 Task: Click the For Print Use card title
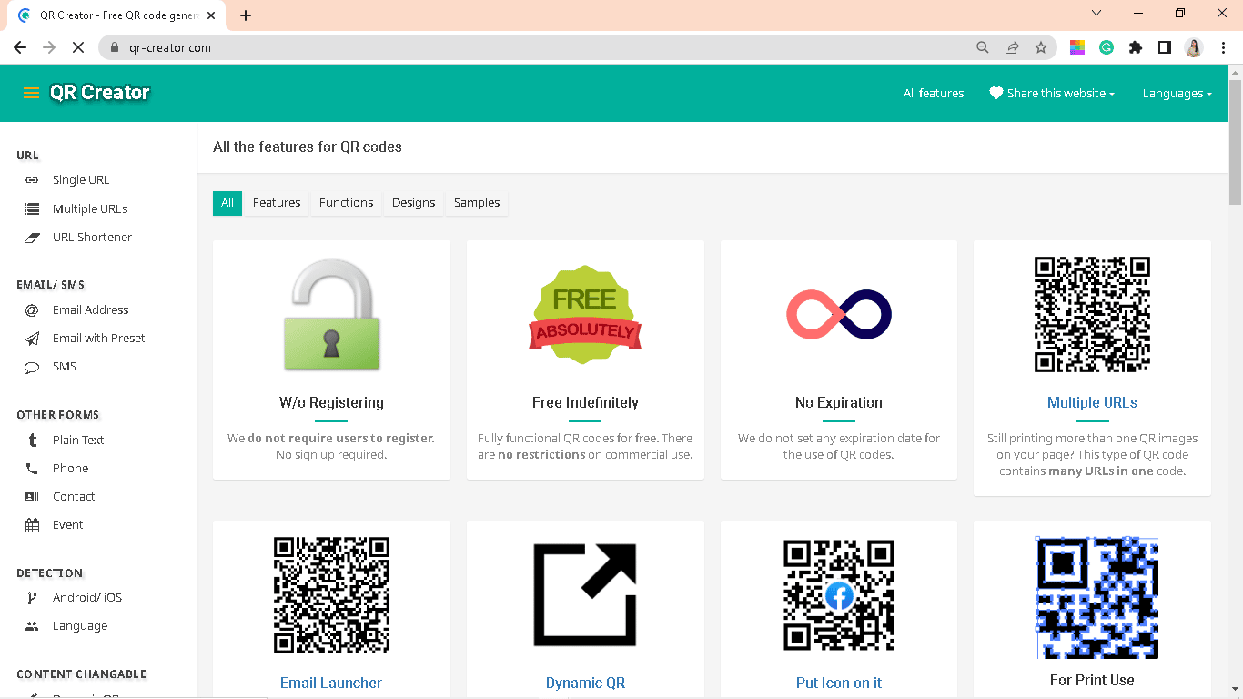[1092, 680]
